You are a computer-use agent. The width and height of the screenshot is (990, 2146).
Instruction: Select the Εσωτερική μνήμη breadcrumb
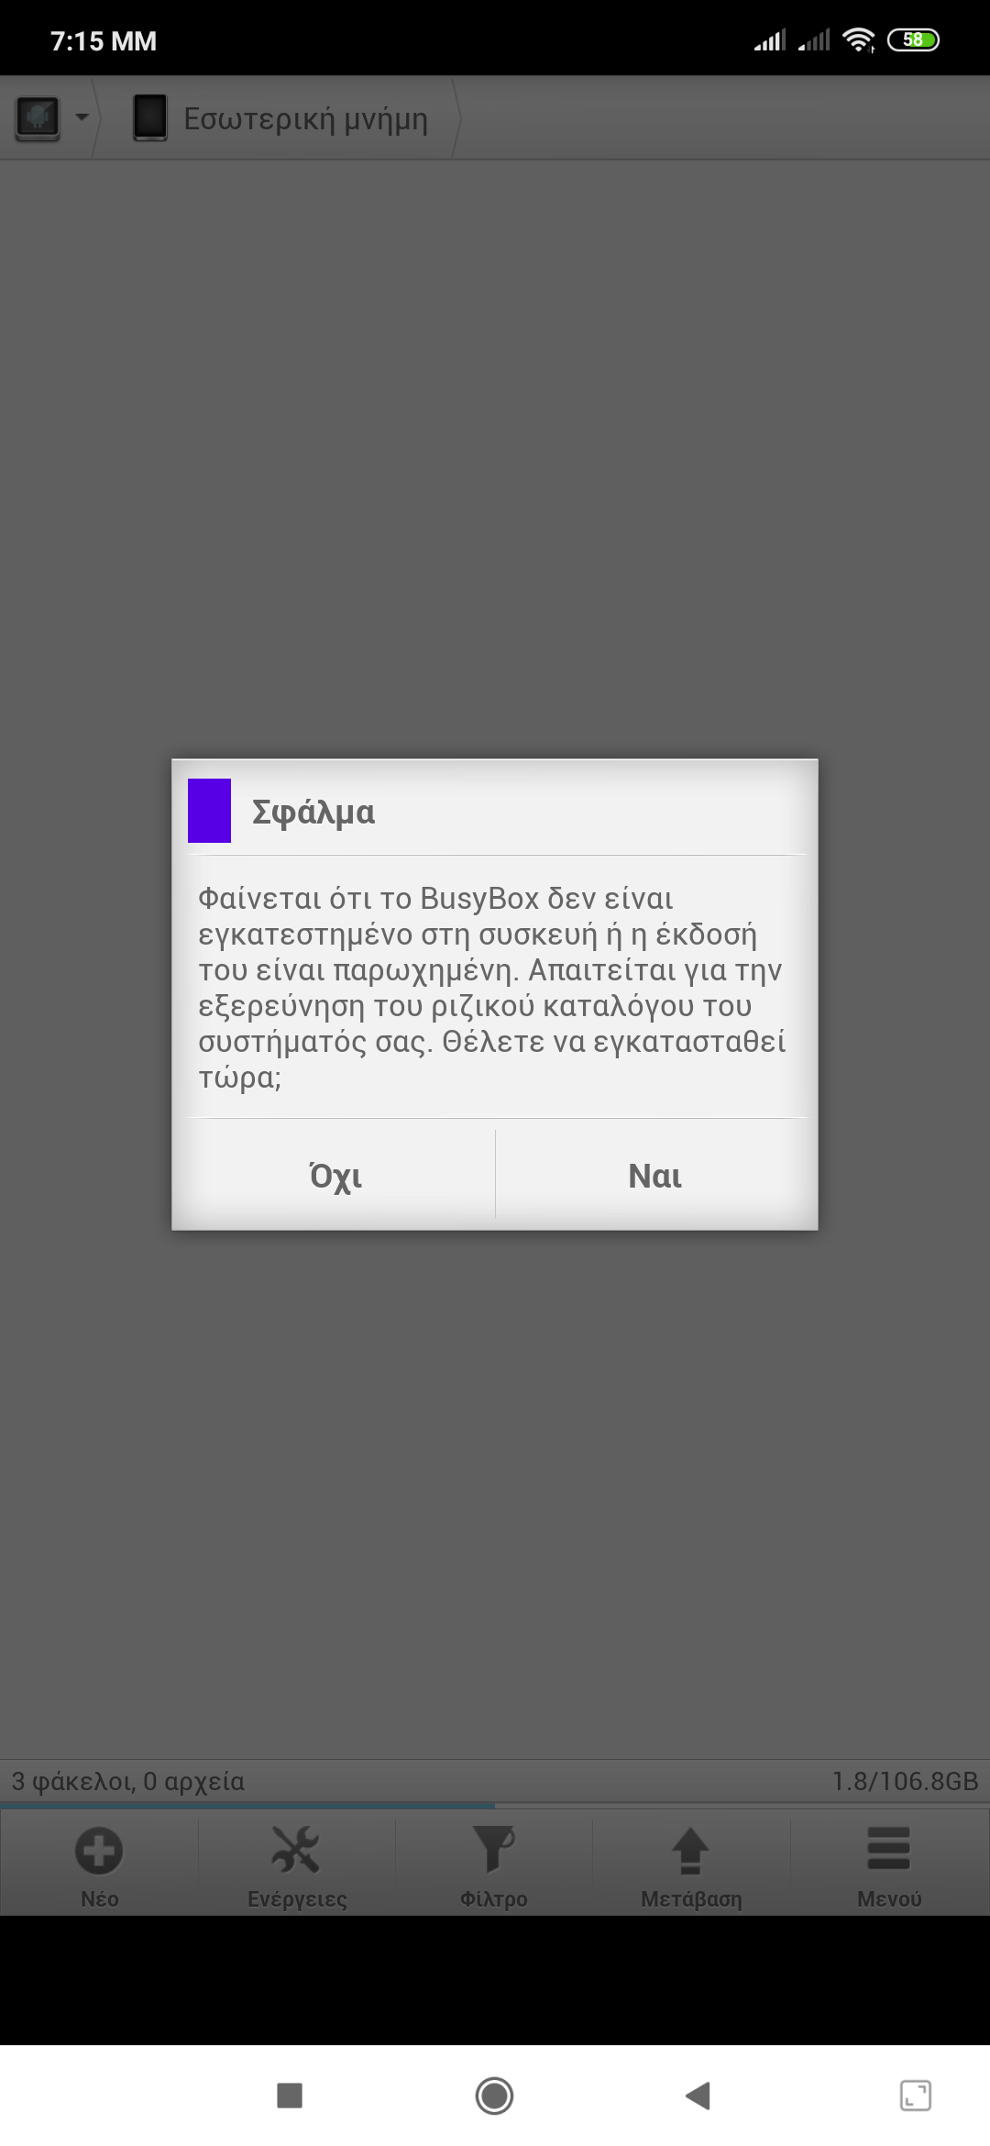pyautogui.click(x=305, y=119)
